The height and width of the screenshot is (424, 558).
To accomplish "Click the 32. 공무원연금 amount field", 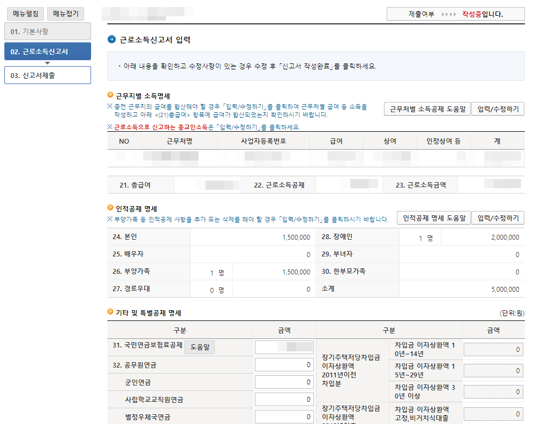I will point(284,364).
